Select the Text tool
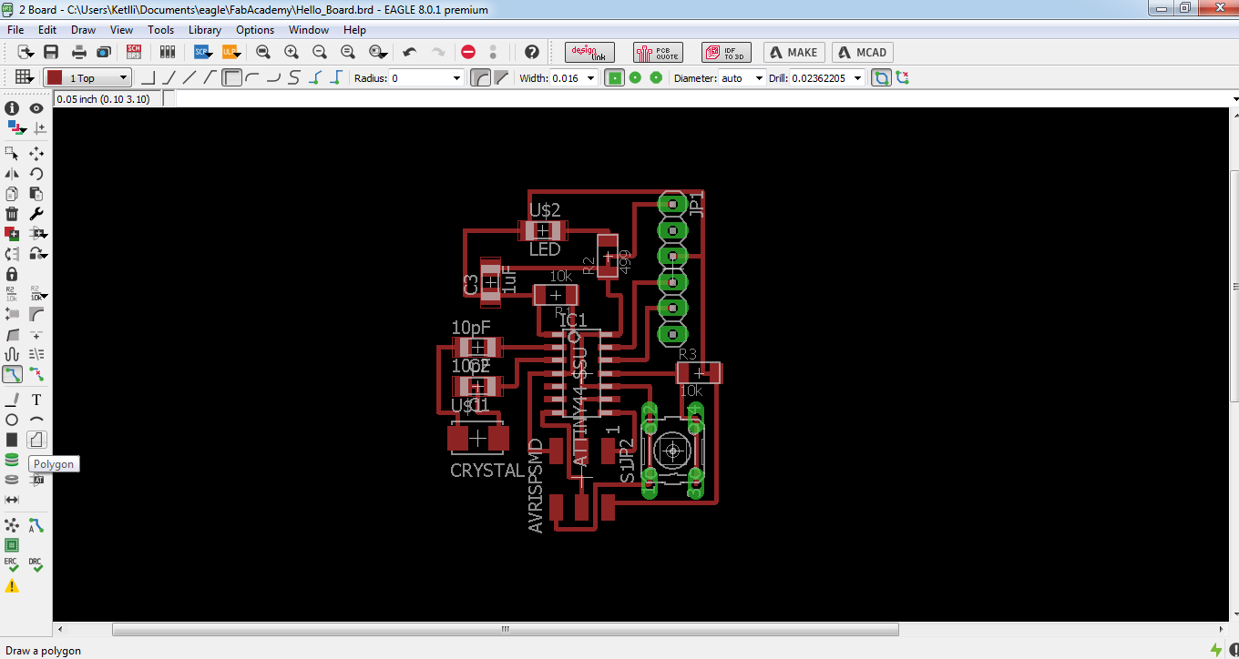The image size is (1239, 659). 36,400
